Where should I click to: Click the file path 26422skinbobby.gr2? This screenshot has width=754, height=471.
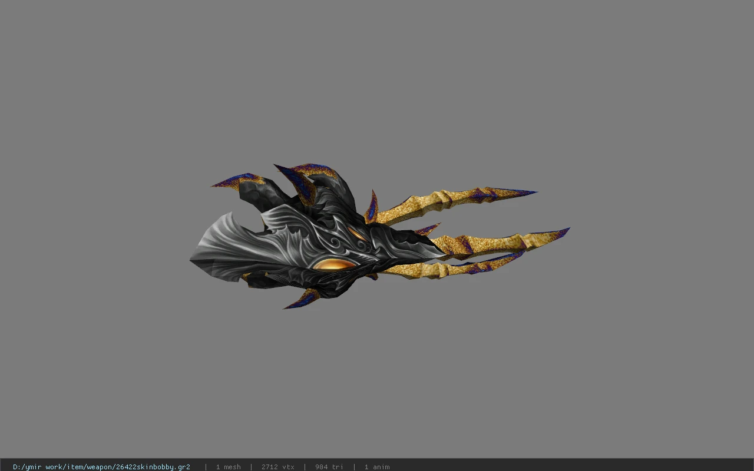pyautogui.click(x=101, y=467)
